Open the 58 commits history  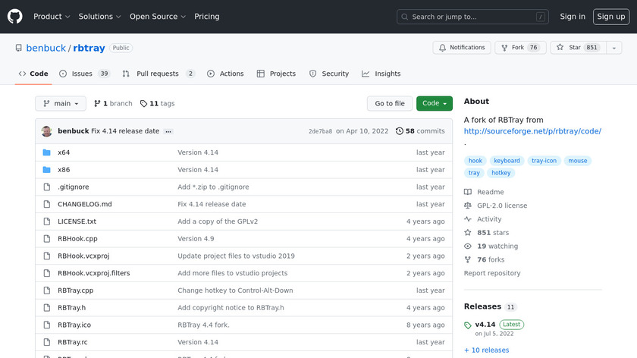coord(420,131)
